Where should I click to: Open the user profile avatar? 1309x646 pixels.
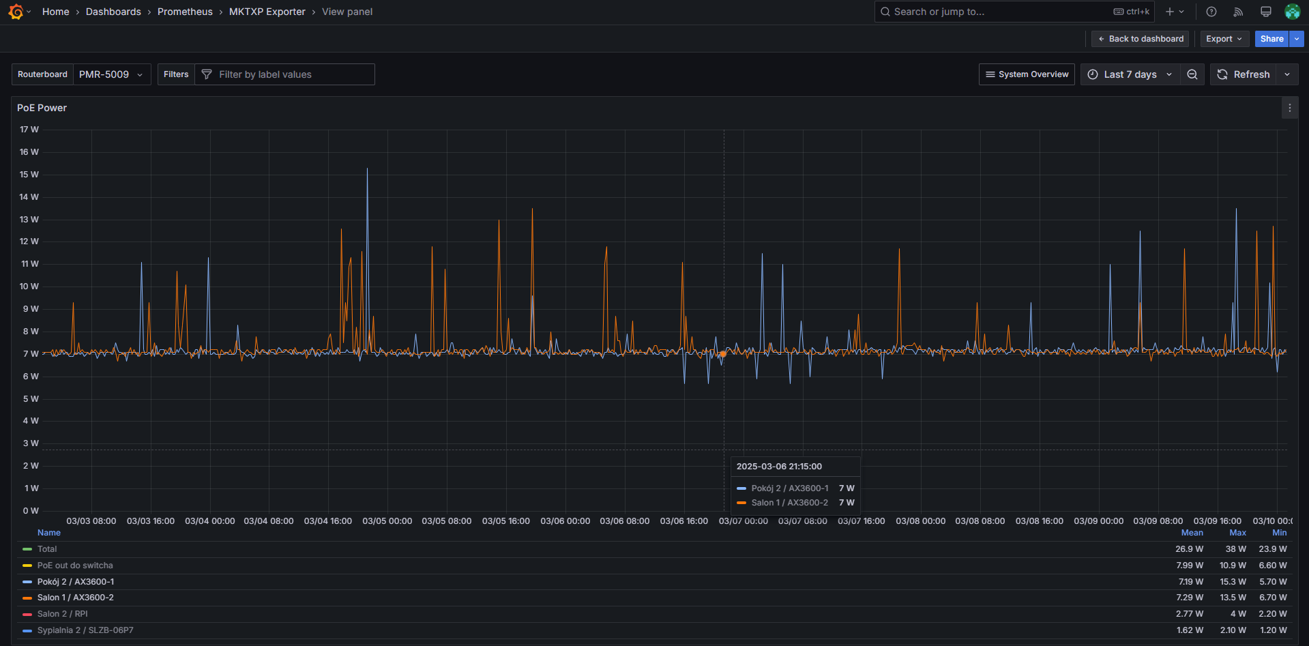(x=1292, y=12)
